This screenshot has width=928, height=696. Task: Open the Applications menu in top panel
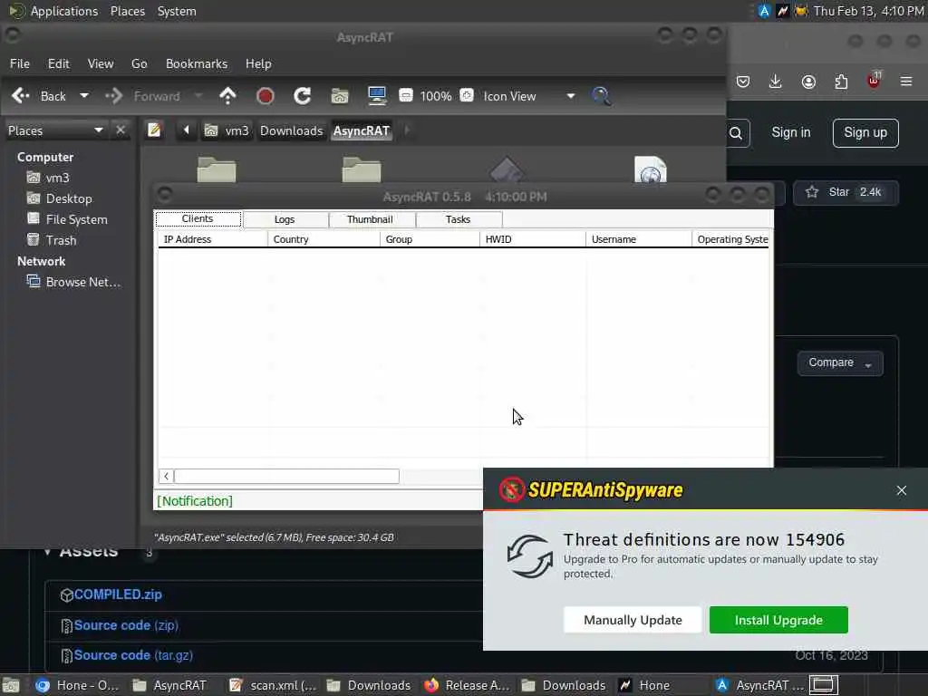pos(64,11)
